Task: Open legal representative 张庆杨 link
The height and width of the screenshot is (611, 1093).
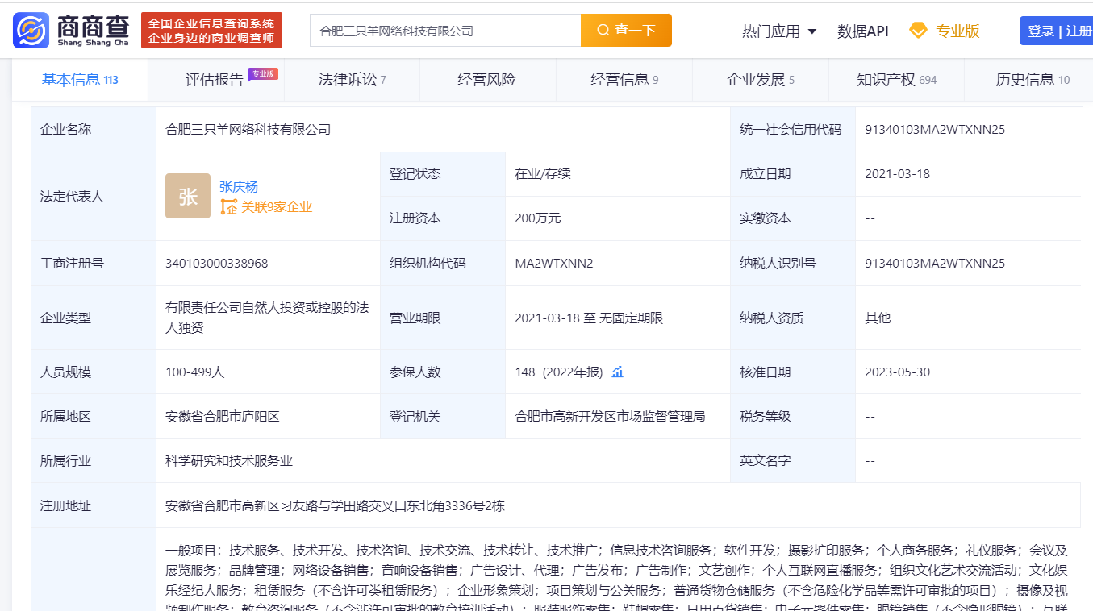Action: coord(239,186)
